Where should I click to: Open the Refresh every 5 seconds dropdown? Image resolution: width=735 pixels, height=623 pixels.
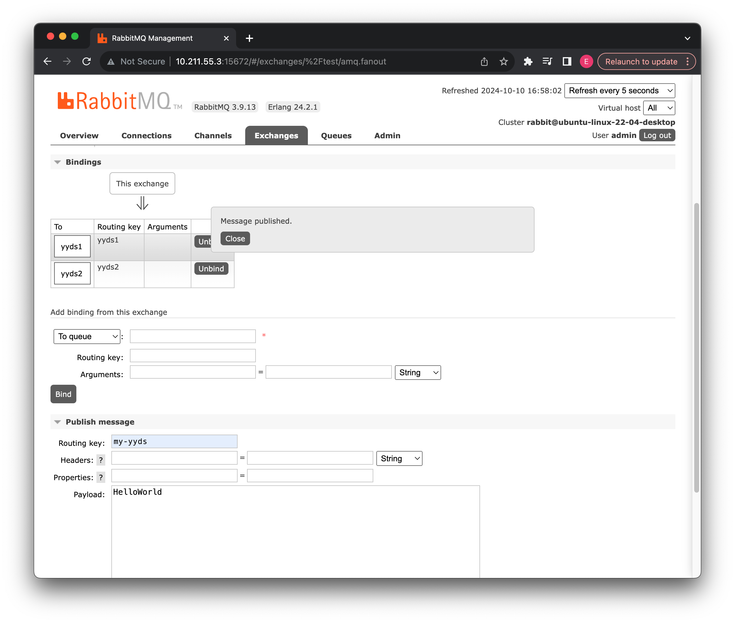coord(619,91)
